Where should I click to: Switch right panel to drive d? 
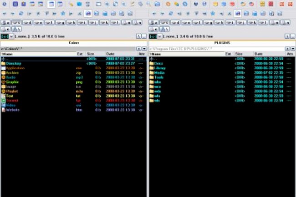[176, 23]
